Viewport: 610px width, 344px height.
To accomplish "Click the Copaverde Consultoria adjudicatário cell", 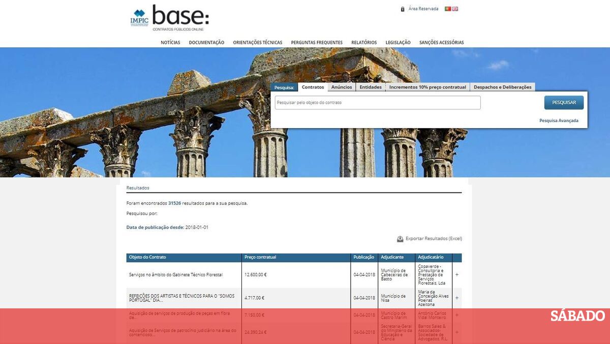I will pos(432,275).
